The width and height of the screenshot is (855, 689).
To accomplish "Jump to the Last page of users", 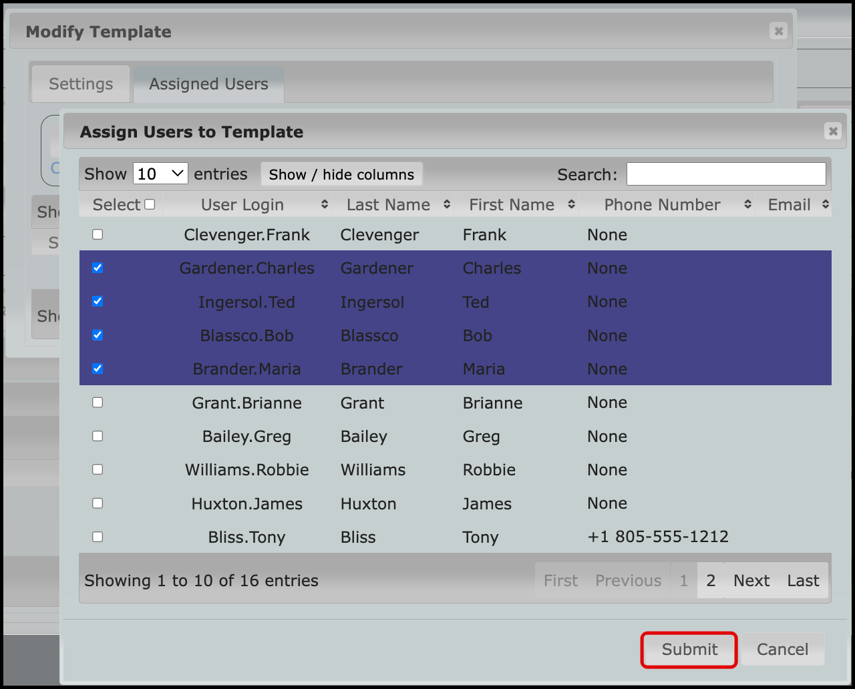I will 803,581.
